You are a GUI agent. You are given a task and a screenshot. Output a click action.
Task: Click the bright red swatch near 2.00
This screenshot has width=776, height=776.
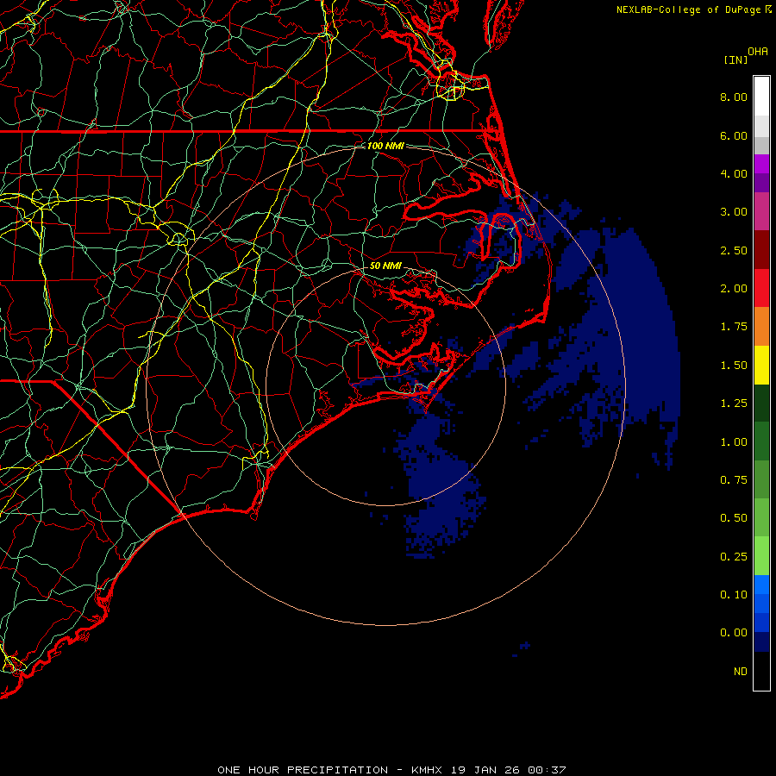pos(761,288)
